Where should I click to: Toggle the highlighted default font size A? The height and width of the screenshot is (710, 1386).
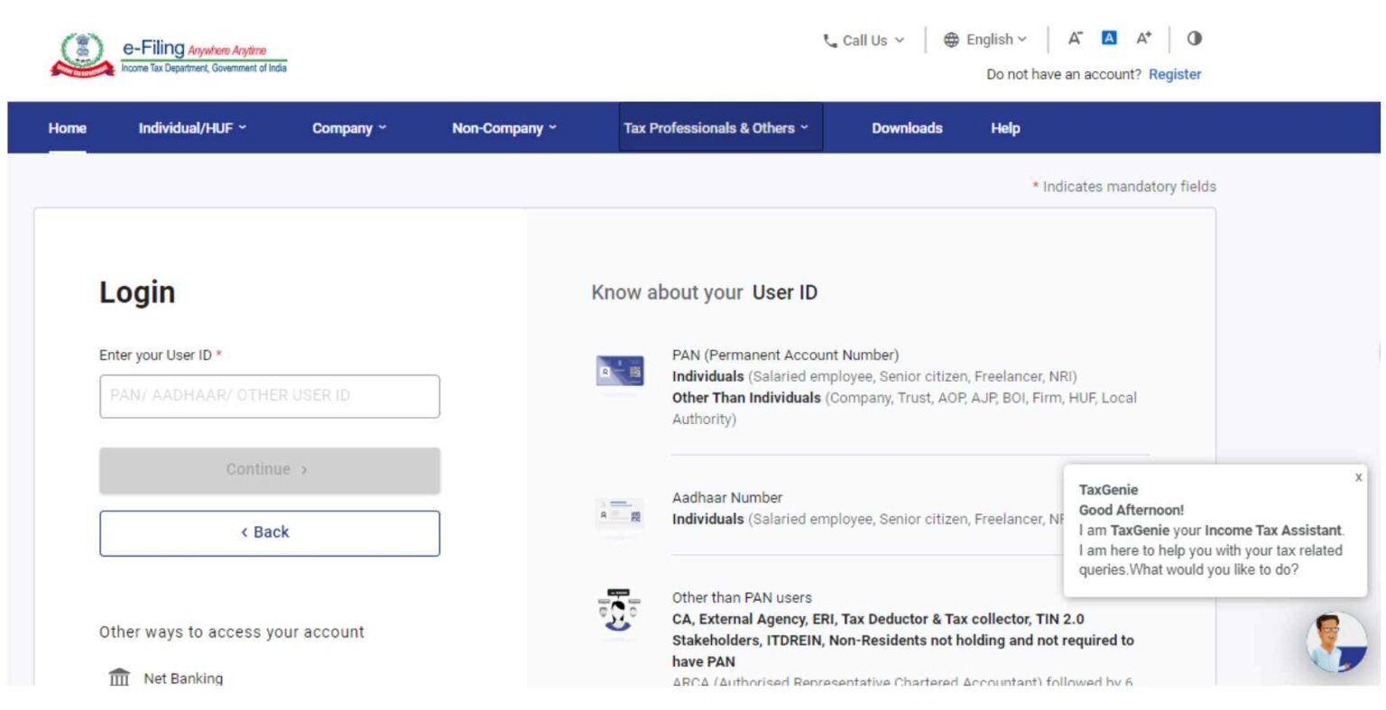tap(1109, 39)
